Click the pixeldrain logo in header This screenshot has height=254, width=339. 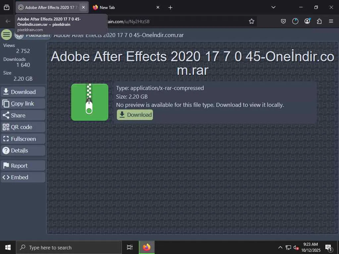(32, 35)
